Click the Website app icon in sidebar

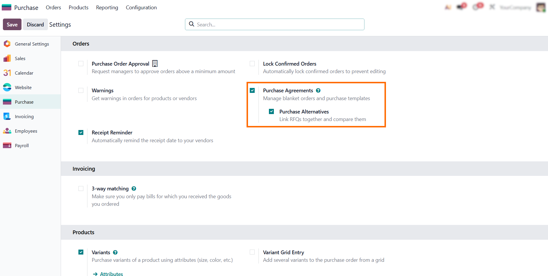tap(7, 87)
